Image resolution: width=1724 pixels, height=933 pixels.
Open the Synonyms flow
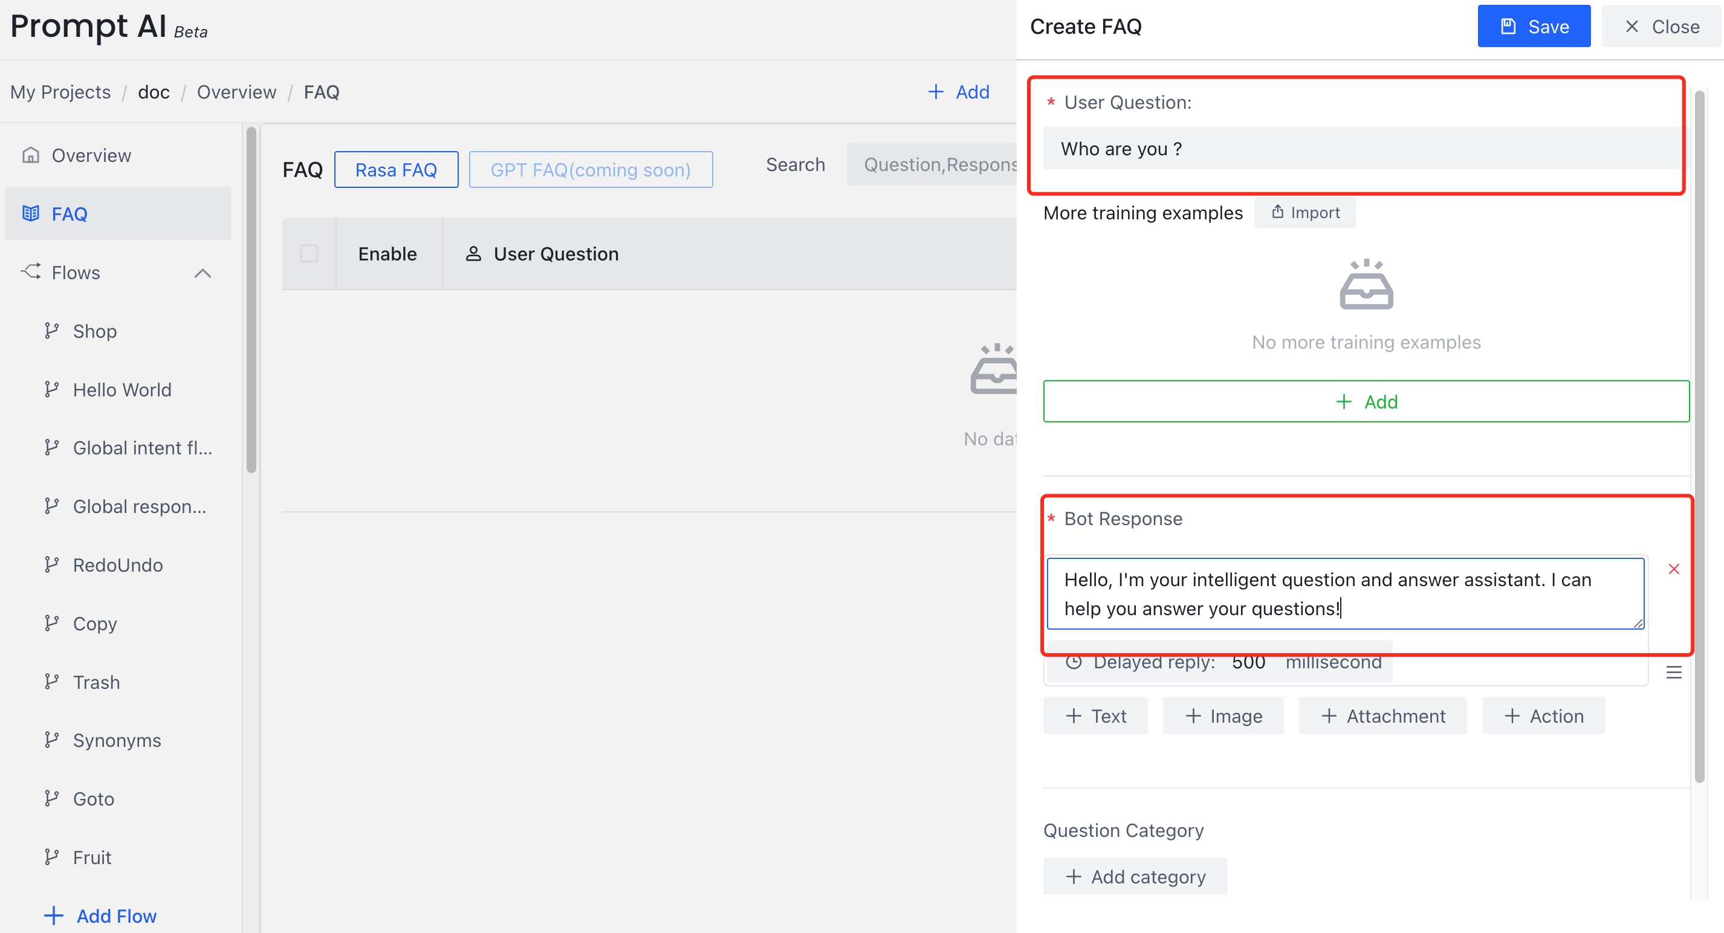(x=118, y=740)
